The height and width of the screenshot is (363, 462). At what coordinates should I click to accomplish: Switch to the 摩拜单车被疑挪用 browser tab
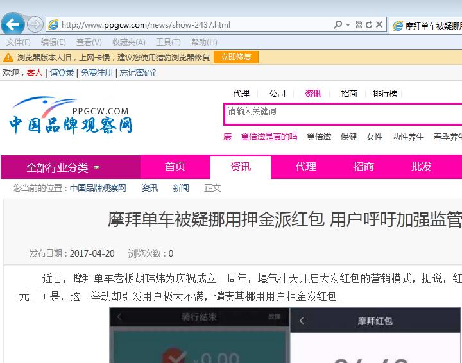pyautogui.click(x=426, y=26)
